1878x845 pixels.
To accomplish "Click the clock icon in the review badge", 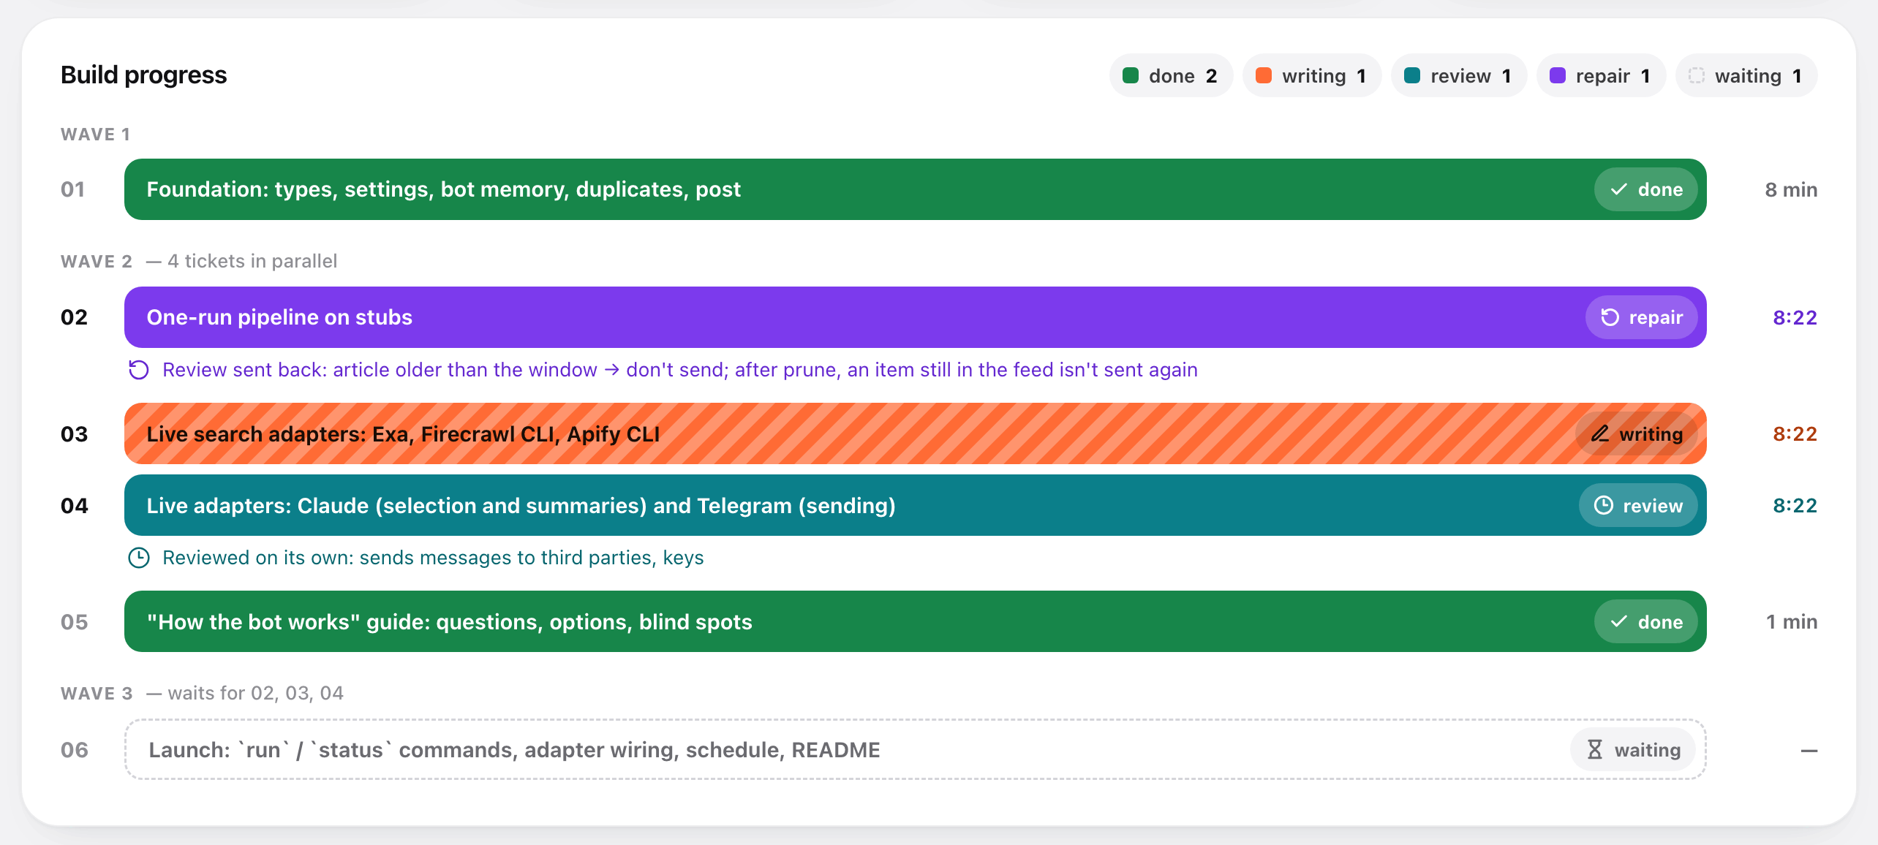I will click(x=1603, y=505).
